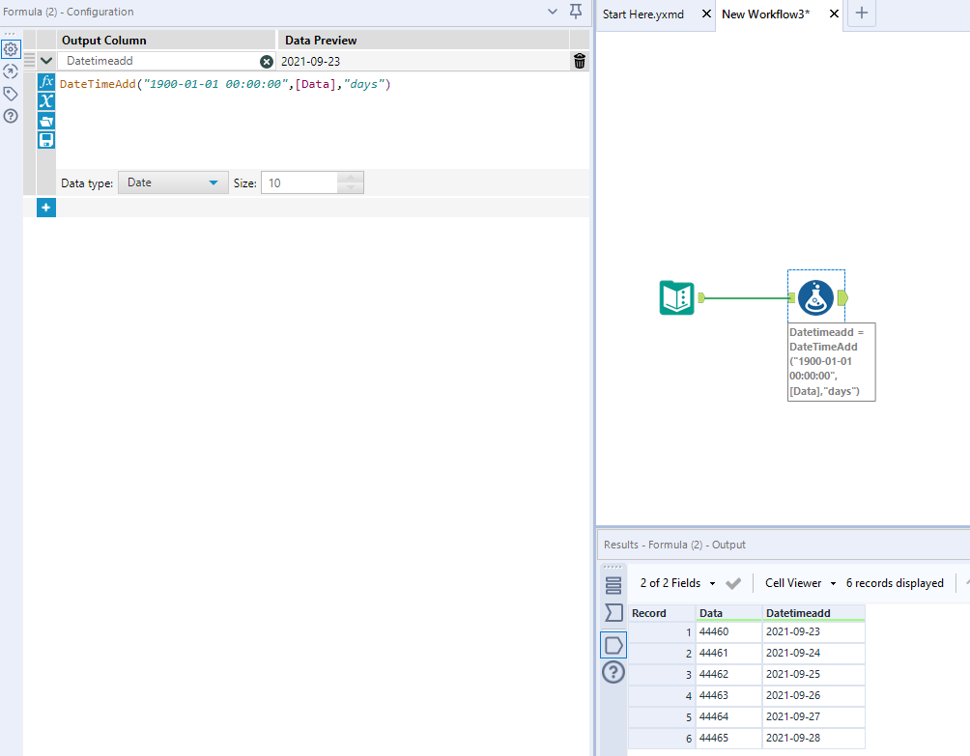Open saved expressions via the folder icon
Viewport: 970px width, 756px height.
coord(45,121)
